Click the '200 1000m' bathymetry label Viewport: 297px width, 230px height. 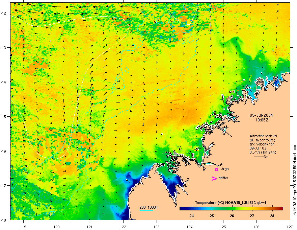click(x=149, y=207)
